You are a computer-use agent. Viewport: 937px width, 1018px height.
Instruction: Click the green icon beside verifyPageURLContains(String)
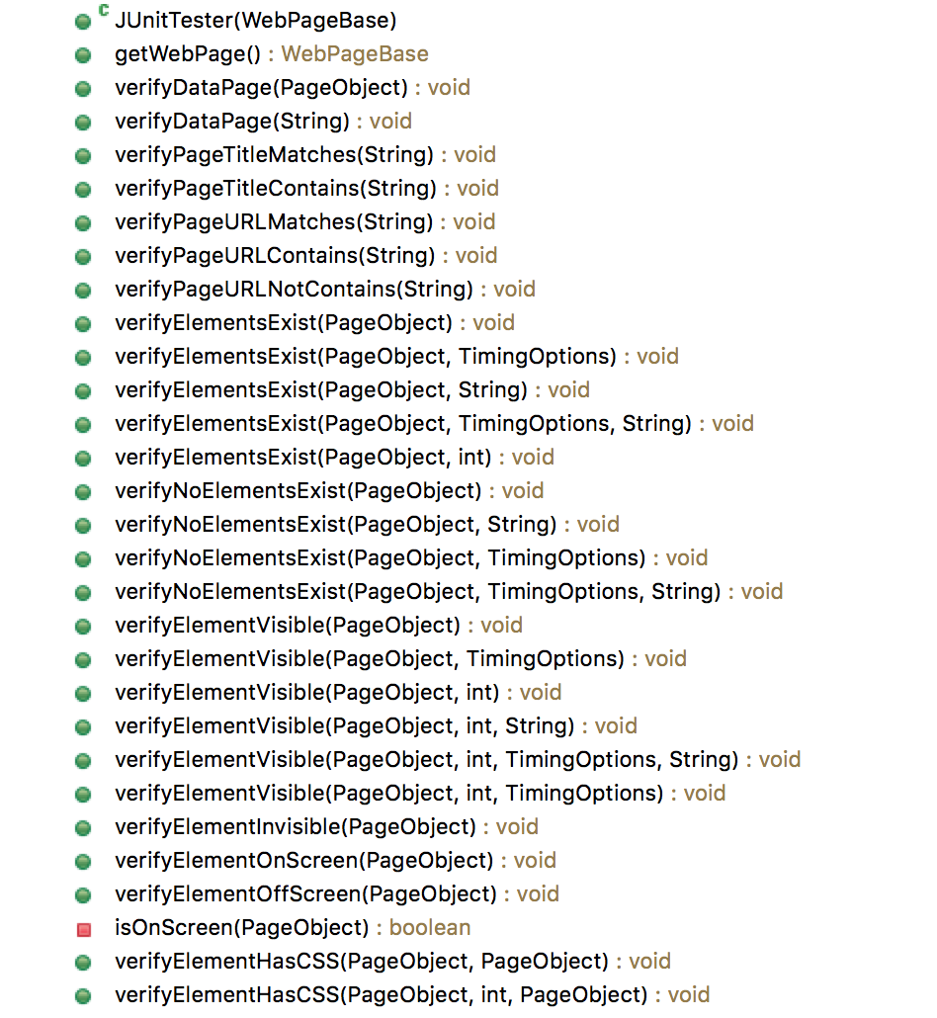pyautogui.click(x=83, y=257)
